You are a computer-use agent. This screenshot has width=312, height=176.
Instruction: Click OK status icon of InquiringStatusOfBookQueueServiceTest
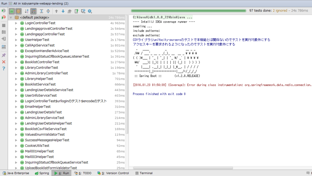pos(22,162)
